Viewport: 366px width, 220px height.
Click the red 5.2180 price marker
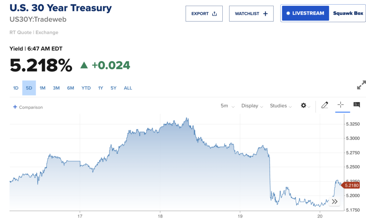[x=351, y=185]
